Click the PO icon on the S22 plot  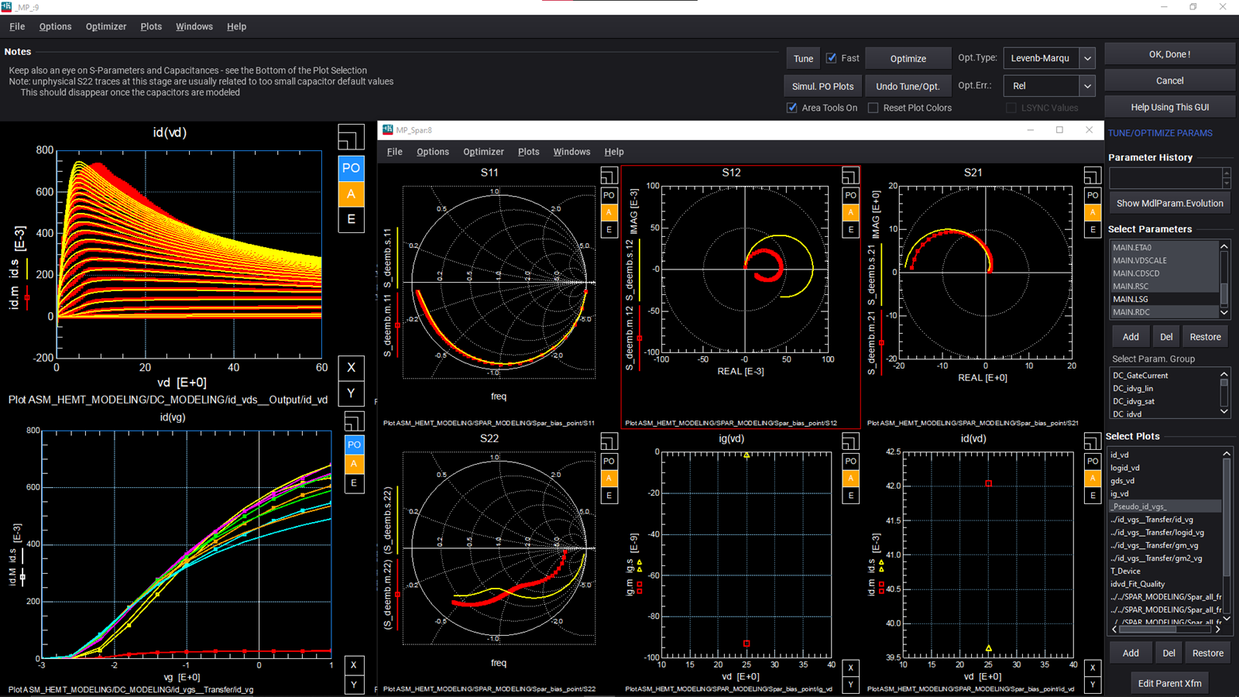click(609, 461)
